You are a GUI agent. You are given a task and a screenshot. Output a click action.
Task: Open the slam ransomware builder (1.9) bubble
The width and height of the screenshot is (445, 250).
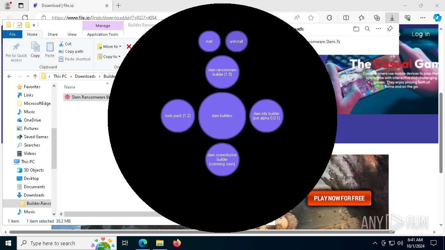222,72
